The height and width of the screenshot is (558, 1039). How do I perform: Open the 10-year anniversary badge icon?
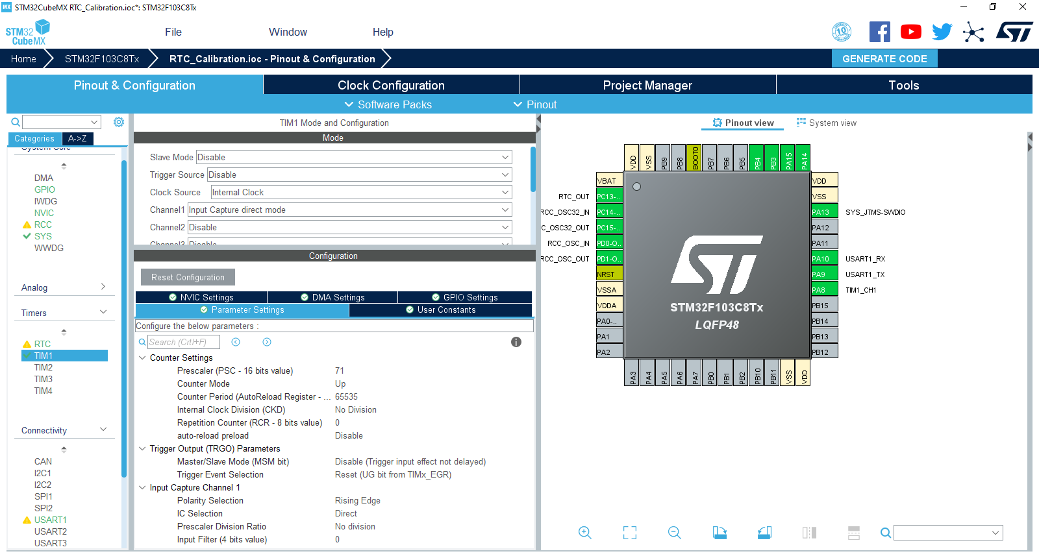842,32
